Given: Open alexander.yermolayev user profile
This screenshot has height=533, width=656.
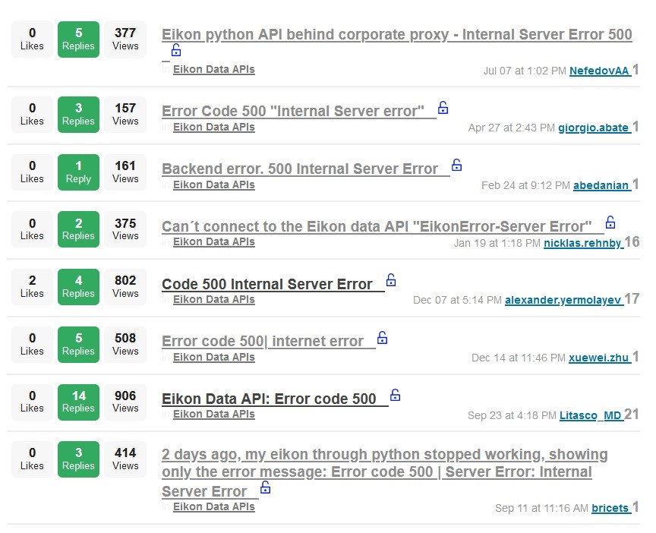Looking at the screenshot, I should (x=563, y=300).
